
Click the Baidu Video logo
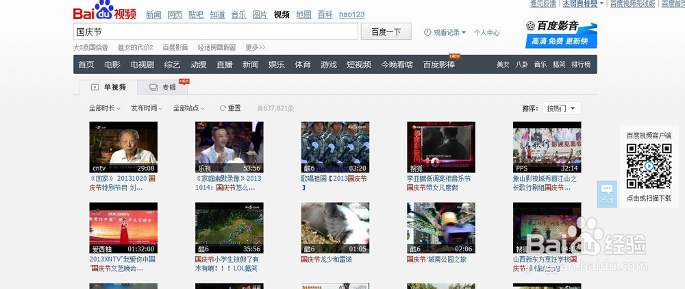tap(104, 10)
